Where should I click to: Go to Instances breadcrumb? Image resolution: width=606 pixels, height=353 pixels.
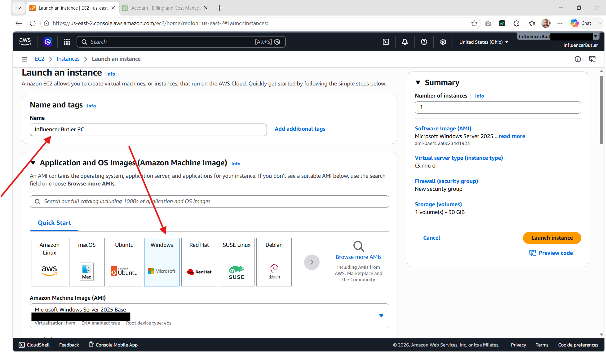(68, 59)
